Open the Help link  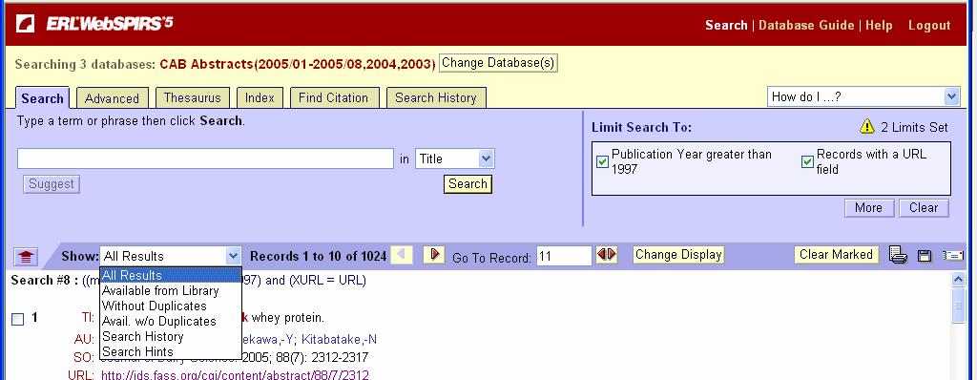[x=879, y=26]
